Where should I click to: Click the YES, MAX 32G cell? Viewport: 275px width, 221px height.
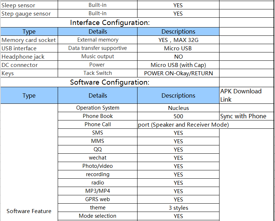coord(178,40)
